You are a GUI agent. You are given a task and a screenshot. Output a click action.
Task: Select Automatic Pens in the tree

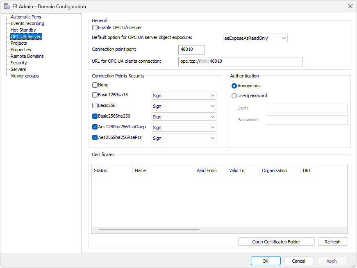(x=26, y=17)
